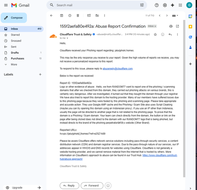
Task: Open the Google apps grid
Action: click(x=180, y=5)
